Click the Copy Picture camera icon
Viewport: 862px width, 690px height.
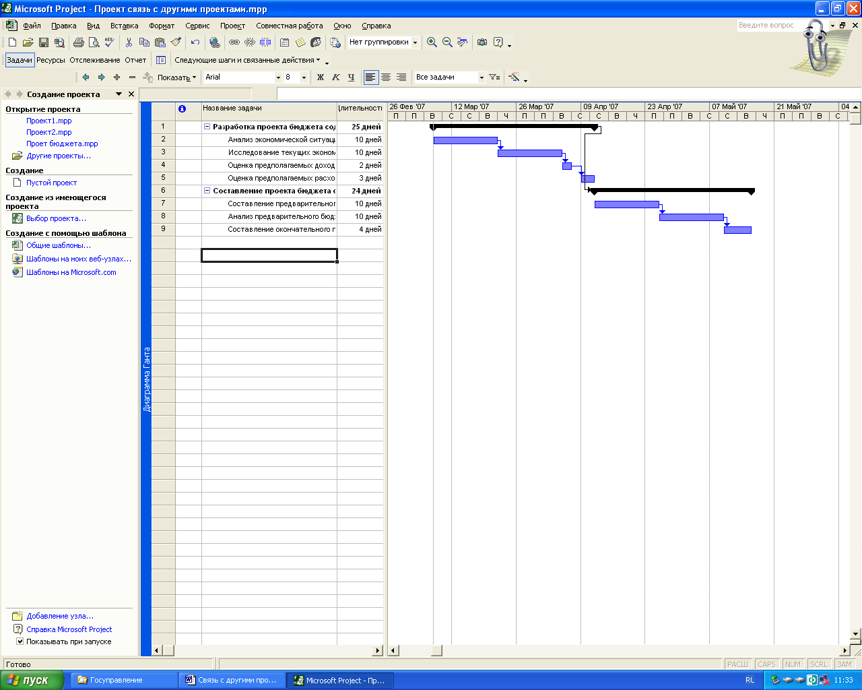coord(482,42)
